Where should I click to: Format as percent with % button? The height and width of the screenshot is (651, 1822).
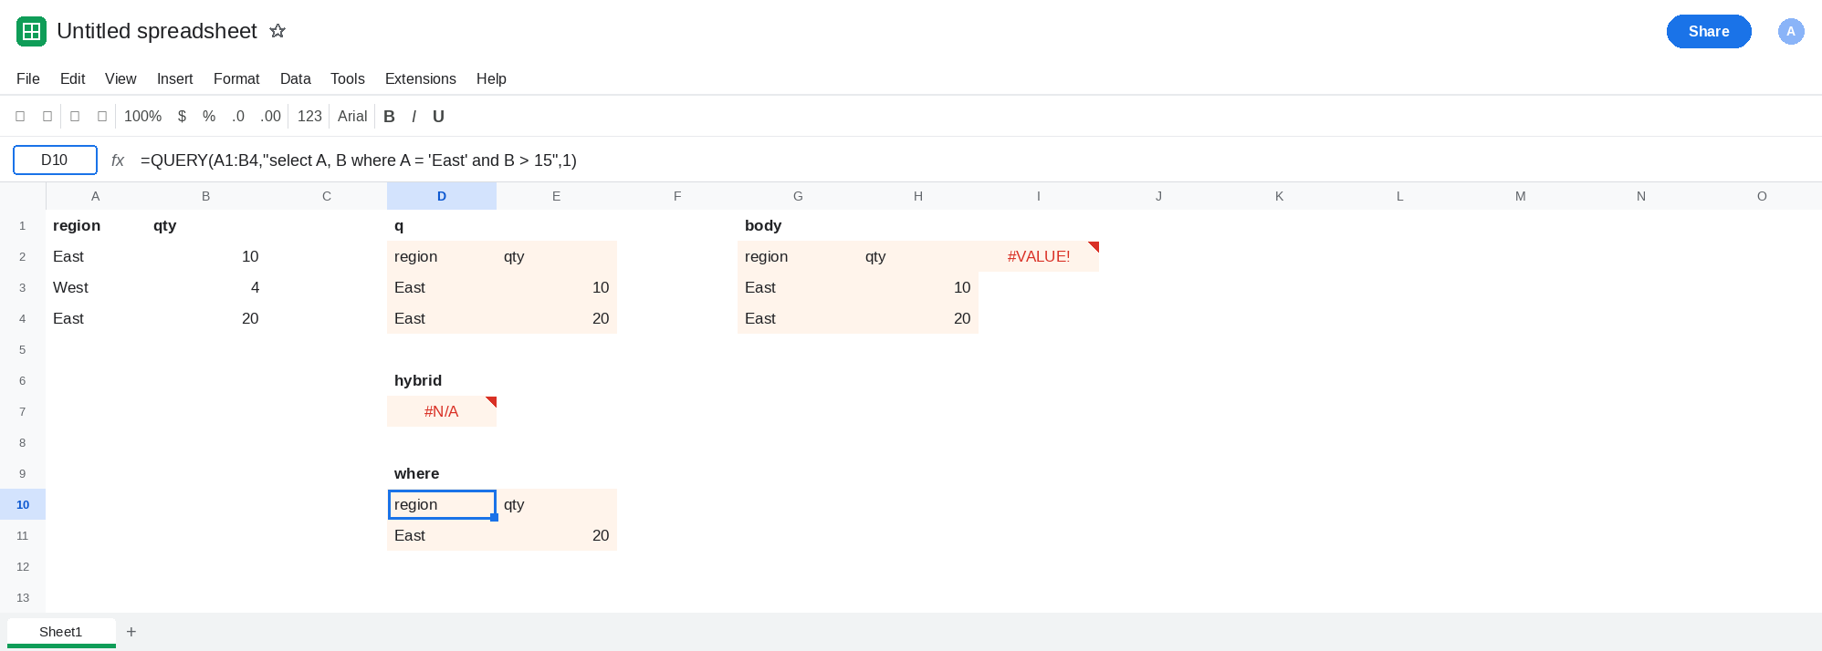tap(209, 117)
